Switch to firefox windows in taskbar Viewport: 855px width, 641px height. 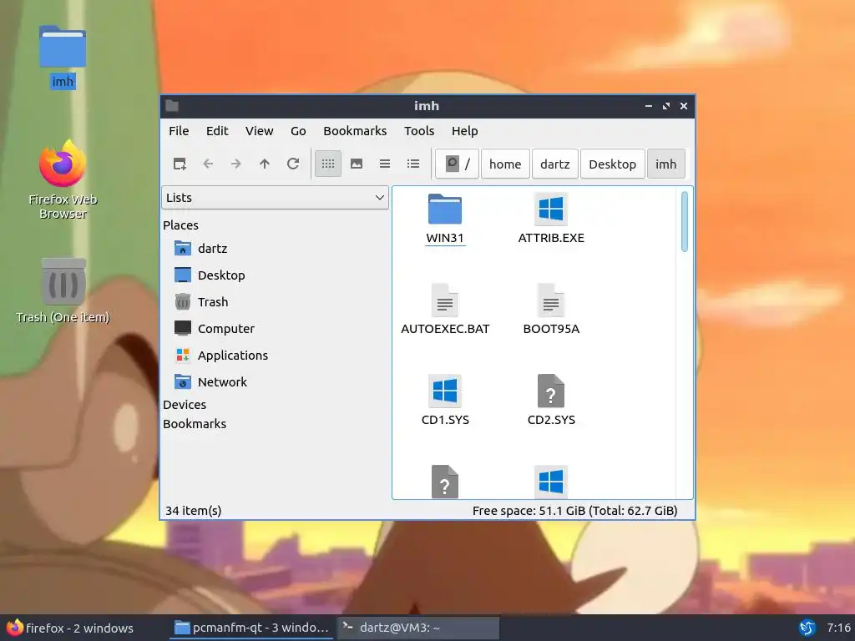[70, 628]
